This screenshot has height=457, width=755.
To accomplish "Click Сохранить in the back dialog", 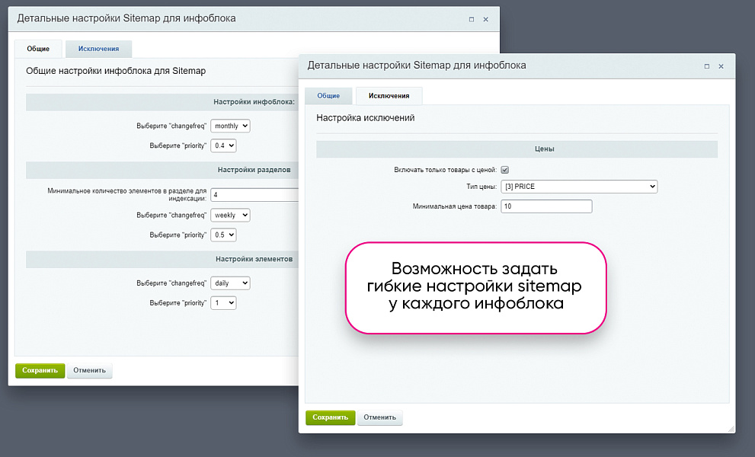I will 40,370.
